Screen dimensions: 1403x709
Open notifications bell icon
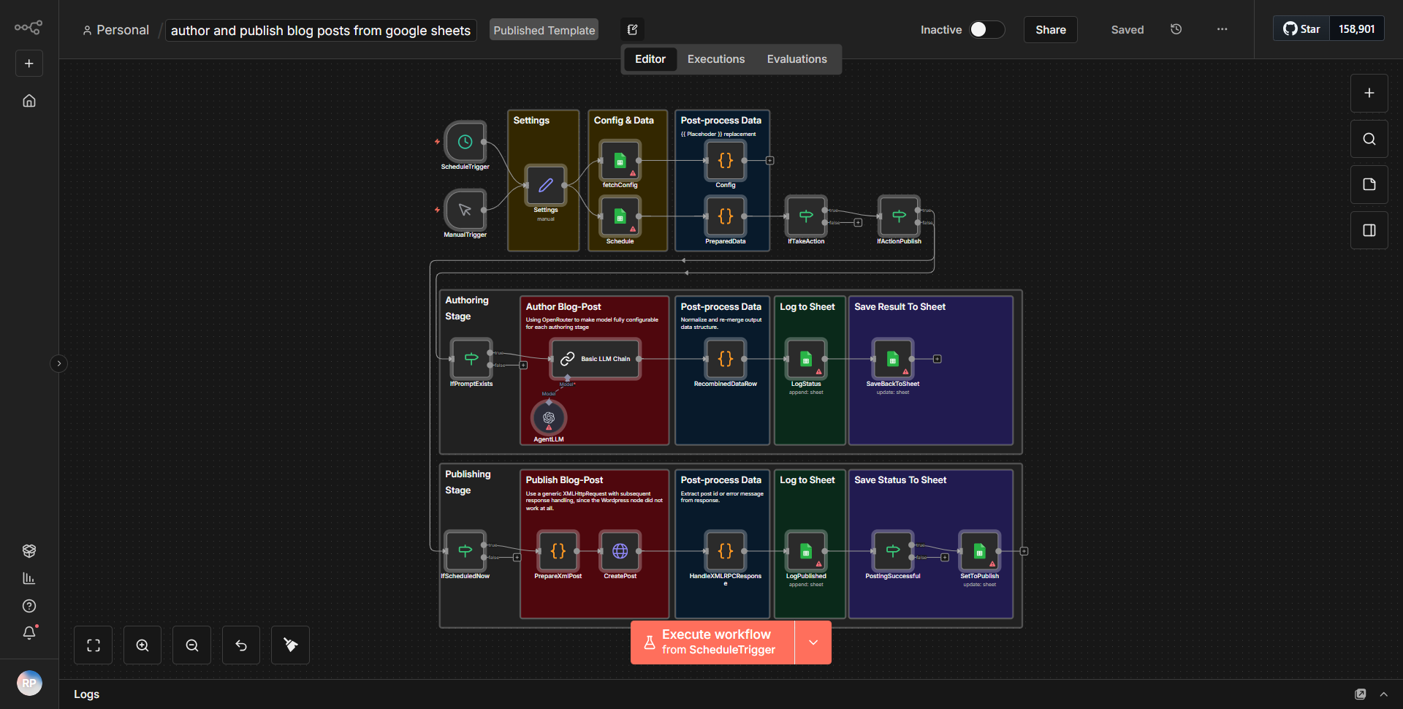point(29,633)
